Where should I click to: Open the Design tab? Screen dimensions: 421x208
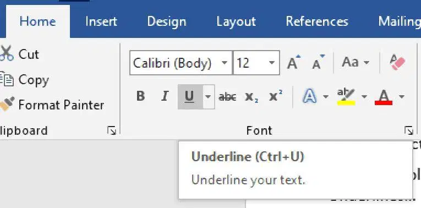click(167, 21)
